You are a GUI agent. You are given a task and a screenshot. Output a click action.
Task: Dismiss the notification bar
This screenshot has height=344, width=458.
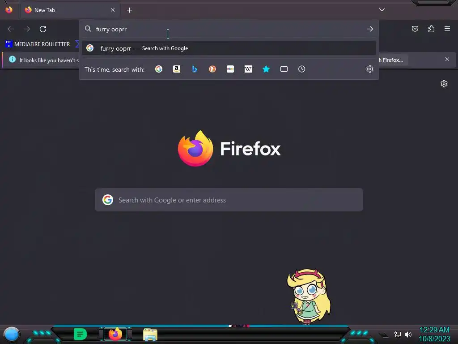(x=447, y=60)
